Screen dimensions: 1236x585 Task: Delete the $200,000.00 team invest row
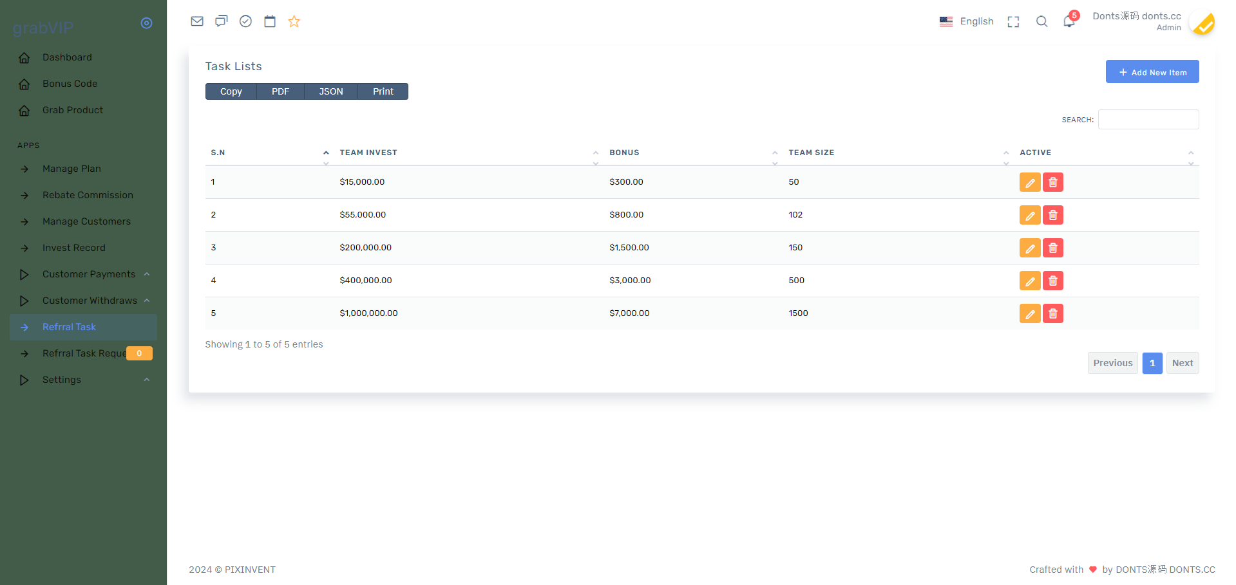1053,248
